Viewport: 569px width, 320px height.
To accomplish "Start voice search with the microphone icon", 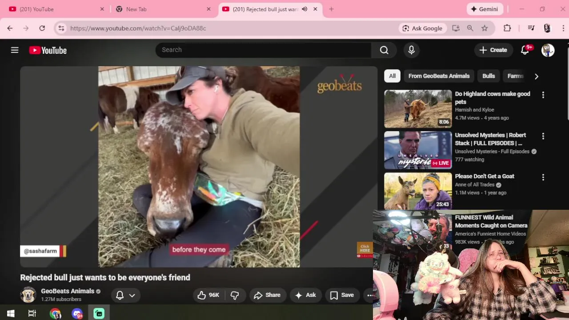I will point(411,50).
